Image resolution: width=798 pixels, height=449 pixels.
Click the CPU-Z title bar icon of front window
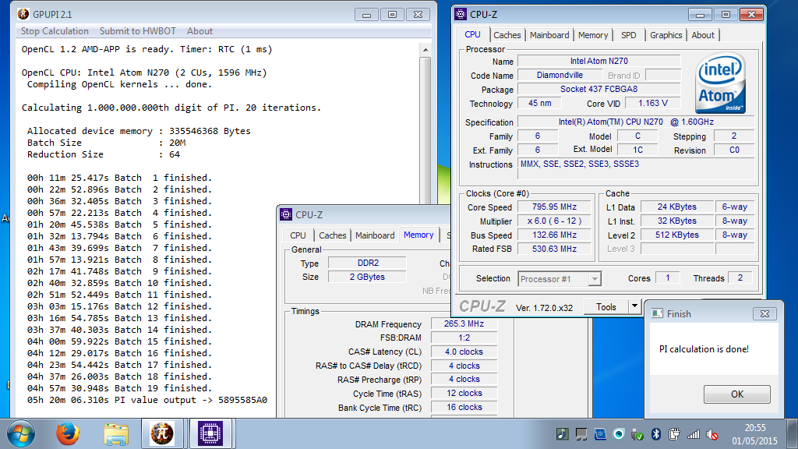click(461, 14)
